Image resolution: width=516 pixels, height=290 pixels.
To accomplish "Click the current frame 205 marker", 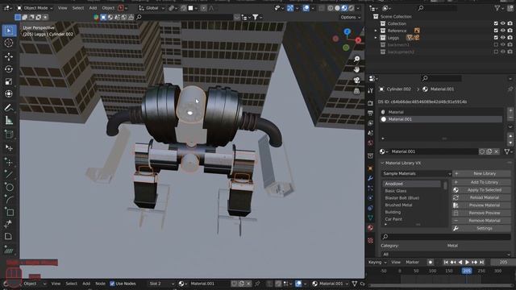I will (467, 271).
